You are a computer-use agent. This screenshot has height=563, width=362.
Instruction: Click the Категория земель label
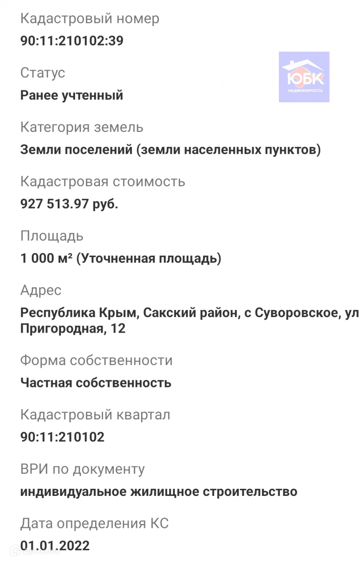[x=82, y=127]
